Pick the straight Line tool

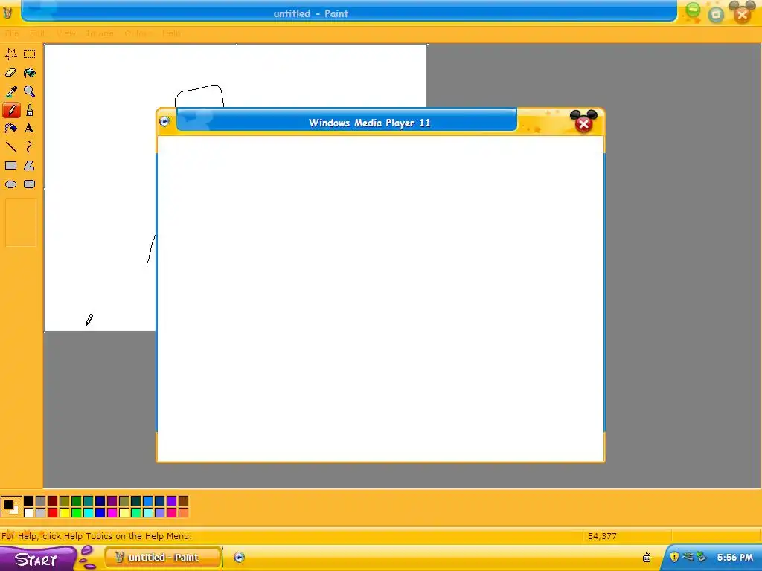[x=10, y=146]
